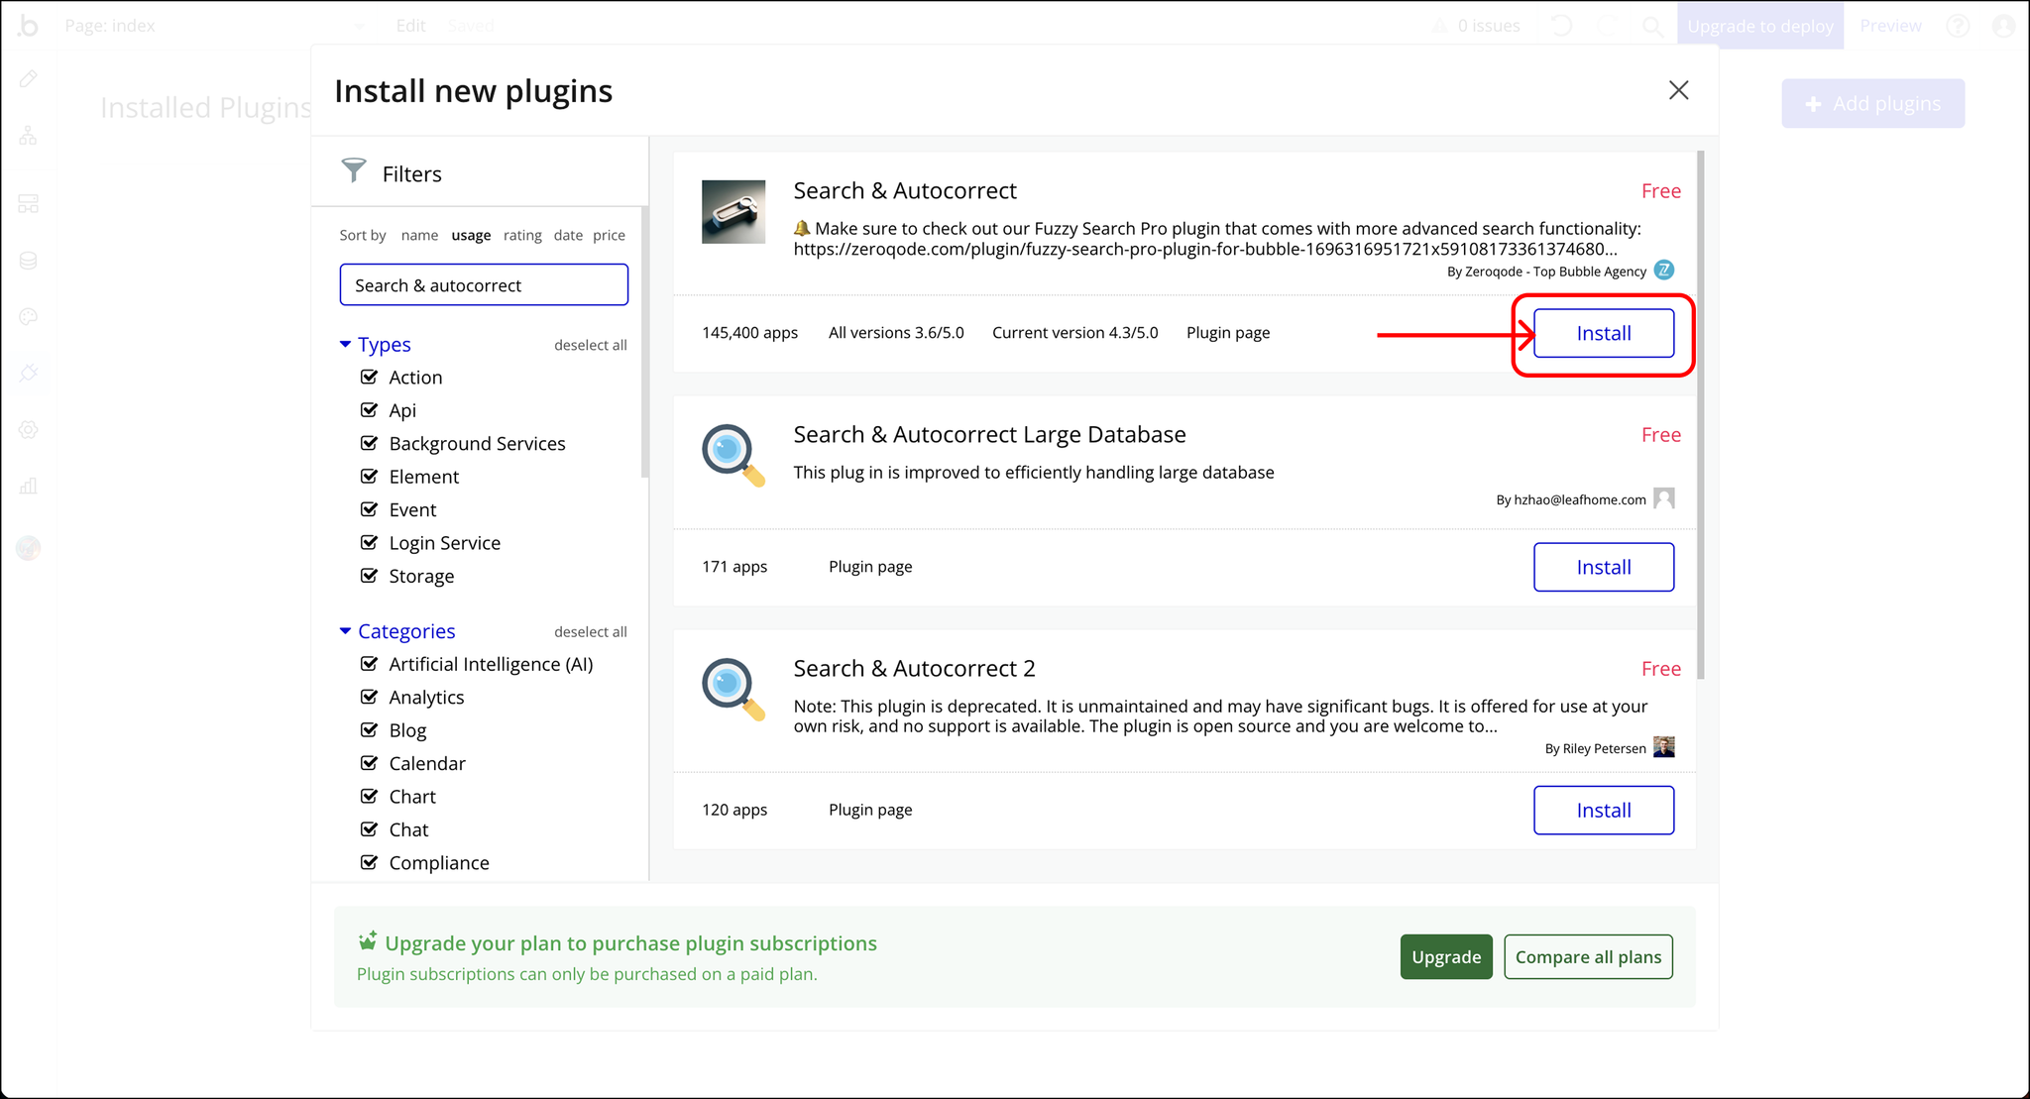Image resolution: width=2030 pixels, height=1099 pixels.
Task: Toggle the Login Service checkbox
Action: click(x=370, y=542)
